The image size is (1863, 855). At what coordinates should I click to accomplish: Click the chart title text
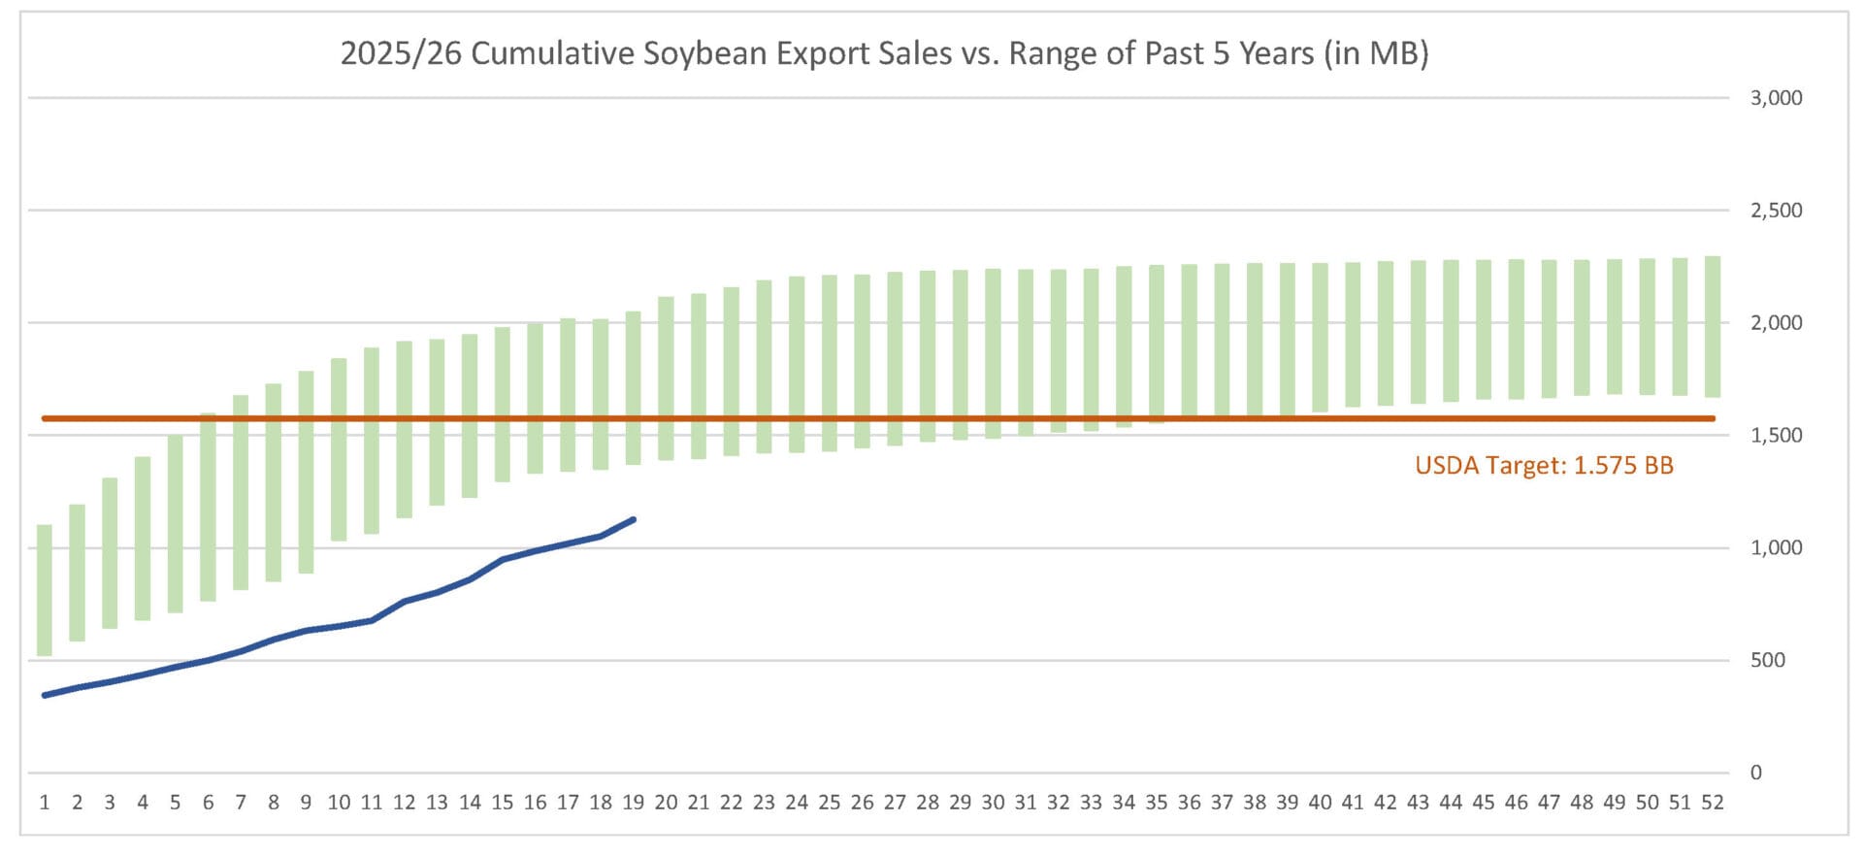click(x=884, y=53)
